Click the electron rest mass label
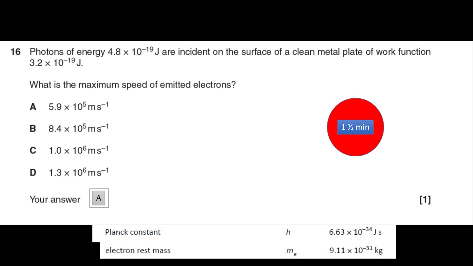 138,250
